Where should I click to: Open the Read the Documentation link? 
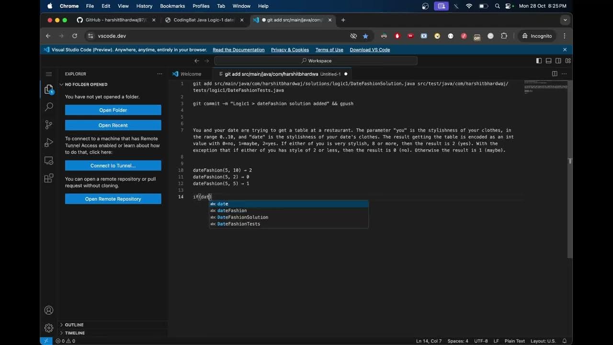click(x=238, y=50)
